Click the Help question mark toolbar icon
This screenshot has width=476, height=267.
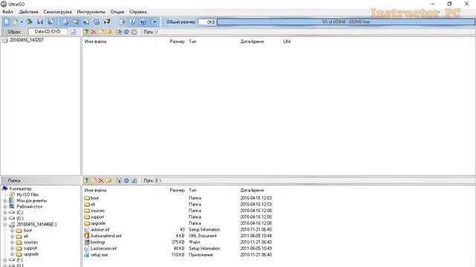click(x=143, y=22)
